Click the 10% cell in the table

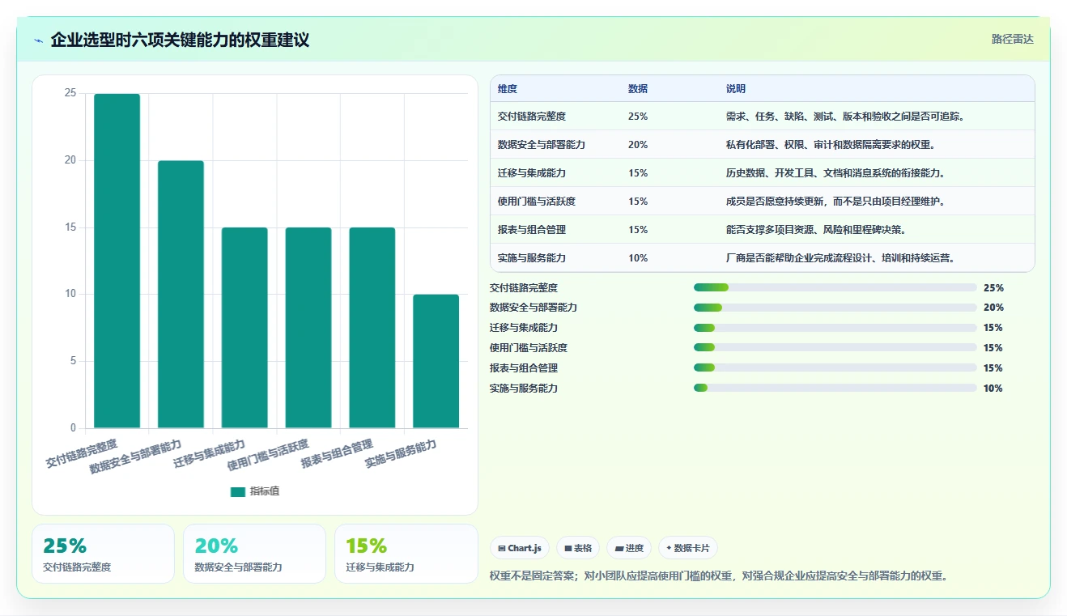(x=638, y=258)
